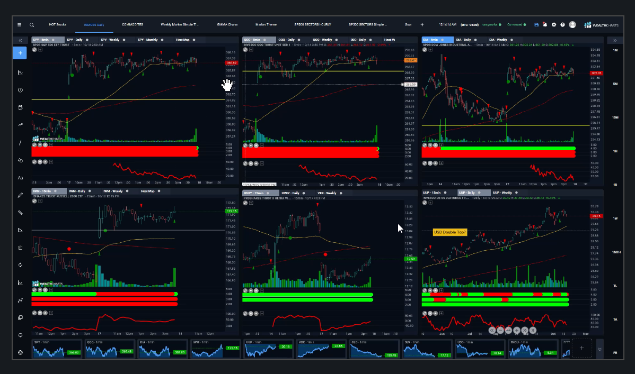Click the SPY price label 366.82
The width and height of the screenshot is (635, 374).
coord(232,63)
